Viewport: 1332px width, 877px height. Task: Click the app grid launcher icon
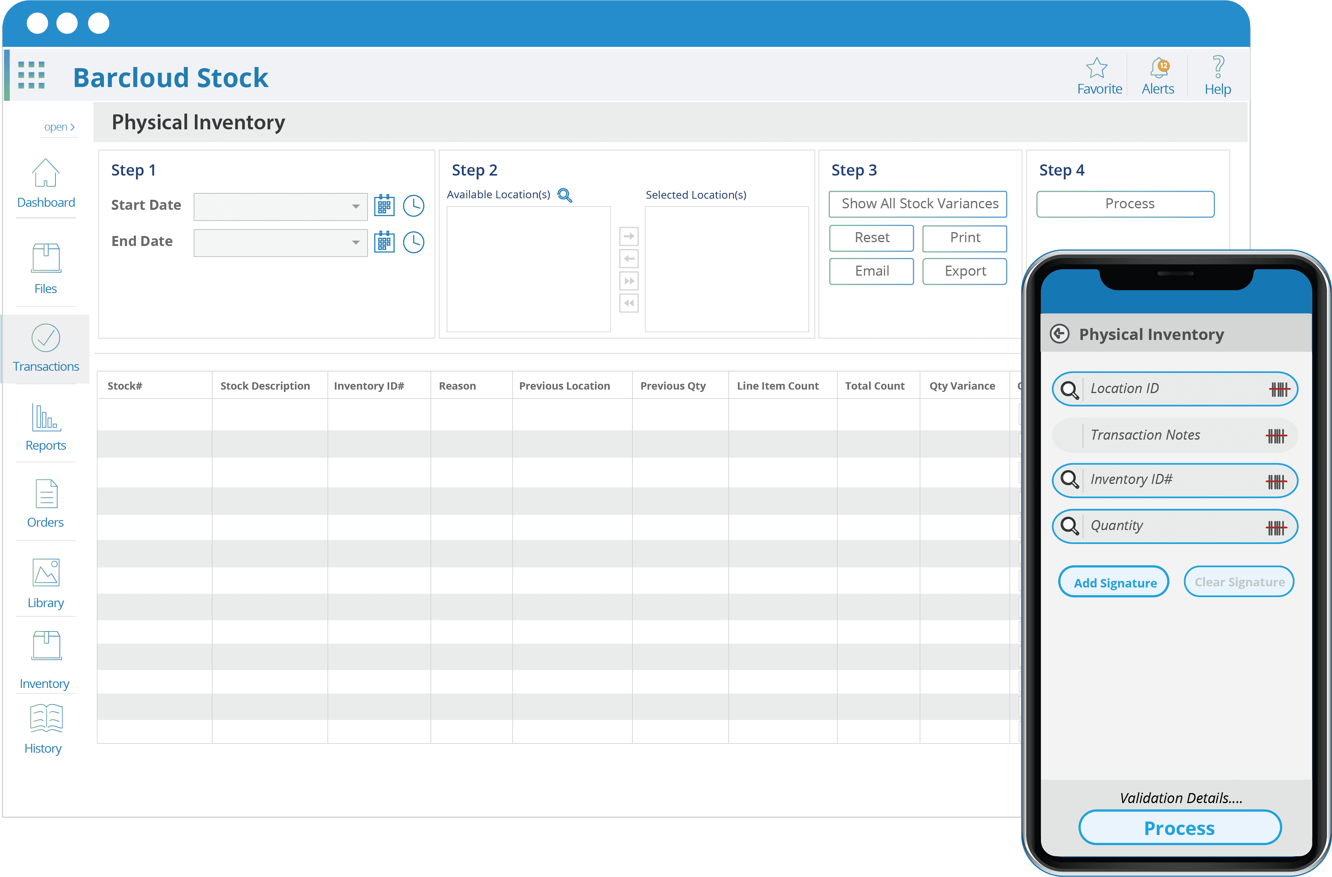point(31,75)
